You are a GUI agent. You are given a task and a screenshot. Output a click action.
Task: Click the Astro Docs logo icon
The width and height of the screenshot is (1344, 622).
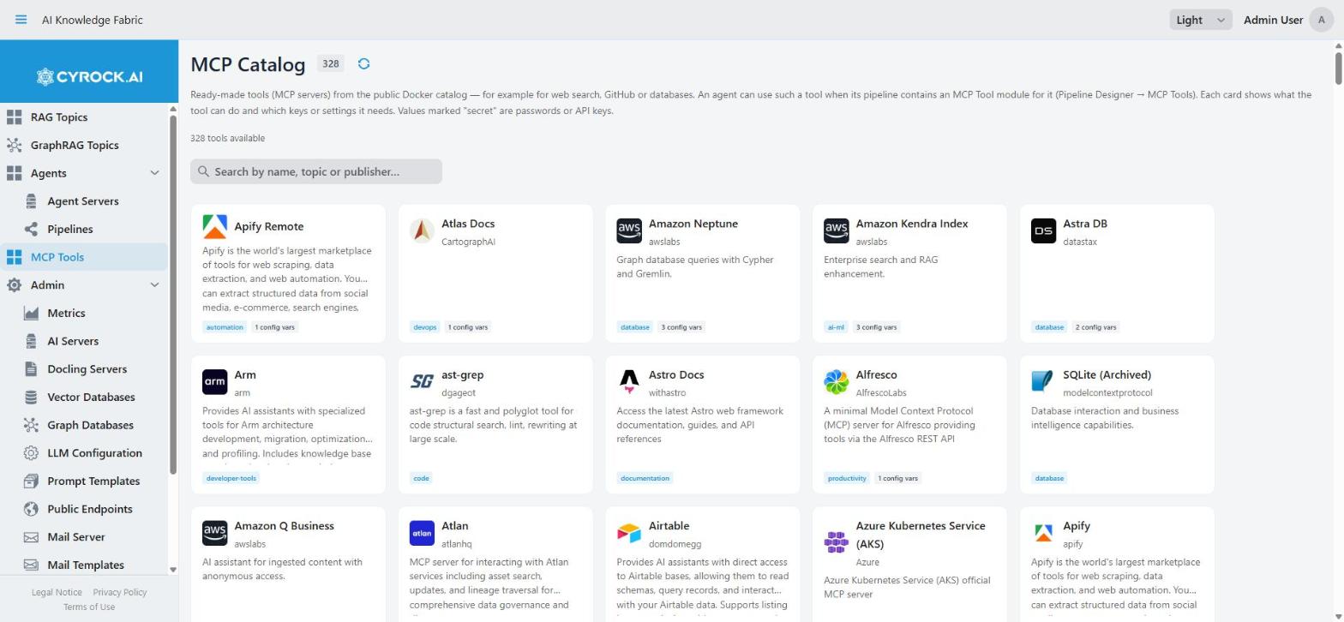click(x=629, y=382)
